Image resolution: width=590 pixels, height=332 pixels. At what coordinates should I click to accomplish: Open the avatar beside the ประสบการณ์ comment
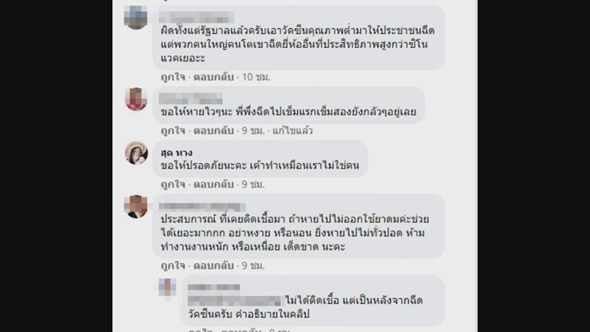click(x=136, y=207)
